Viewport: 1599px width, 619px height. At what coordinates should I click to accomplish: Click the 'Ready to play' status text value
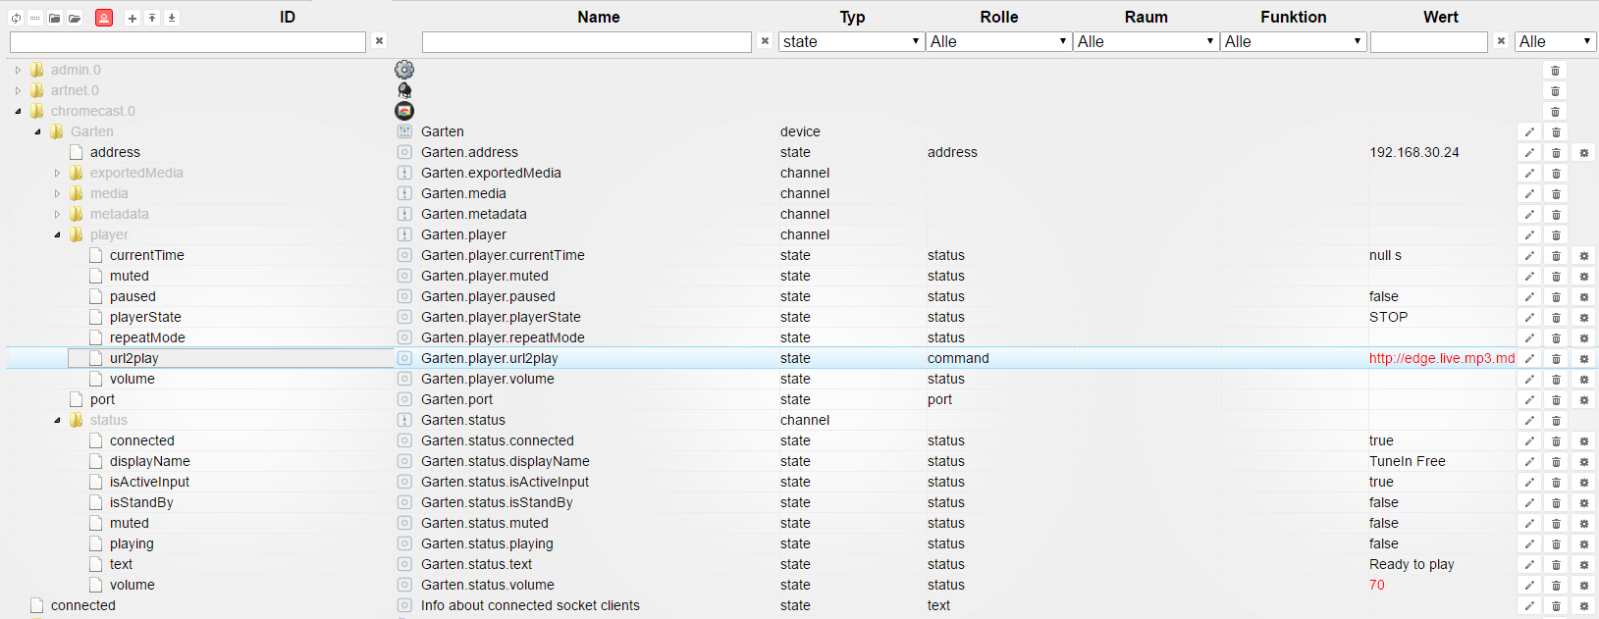[x=1412, y=564]
